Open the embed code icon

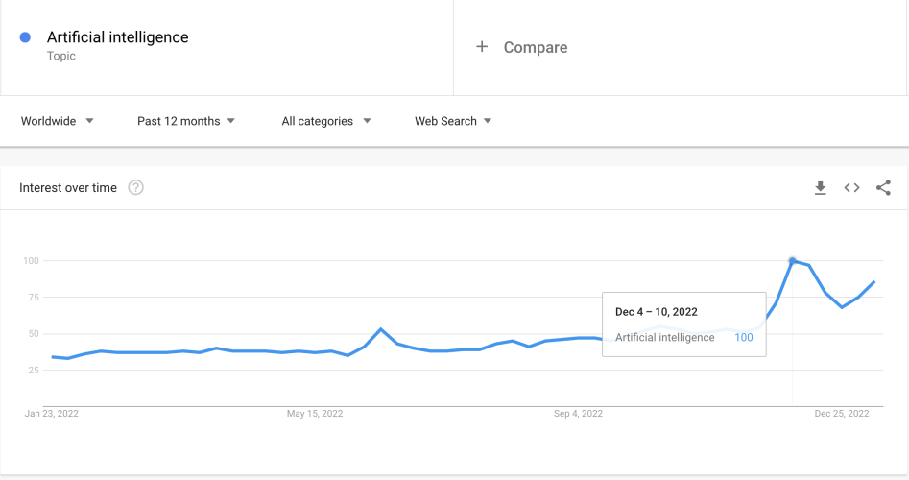(851, 188)
